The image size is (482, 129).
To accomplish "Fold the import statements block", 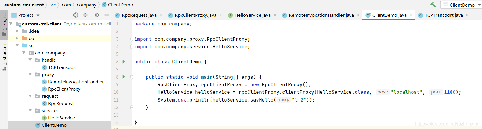I will pyautogui.click(x=132, y=39).
